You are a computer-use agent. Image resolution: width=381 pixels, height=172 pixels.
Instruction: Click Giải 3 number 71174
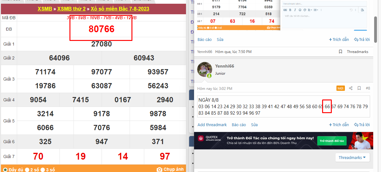(x=45, y=72)
